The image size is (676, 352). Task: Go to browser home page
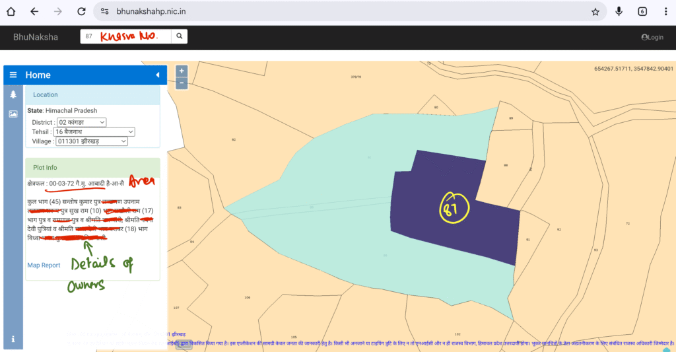[x=11, y=12]
